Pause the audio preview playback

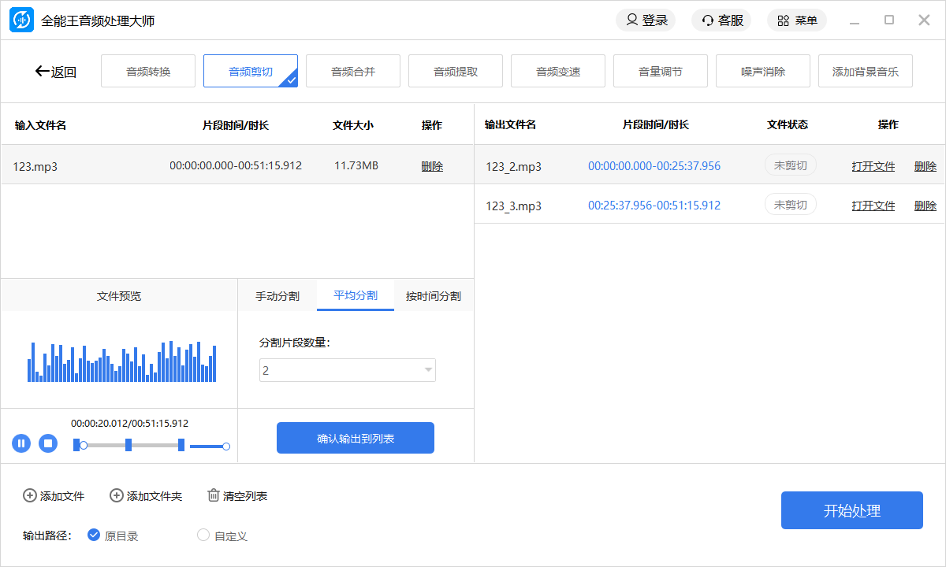21,443
